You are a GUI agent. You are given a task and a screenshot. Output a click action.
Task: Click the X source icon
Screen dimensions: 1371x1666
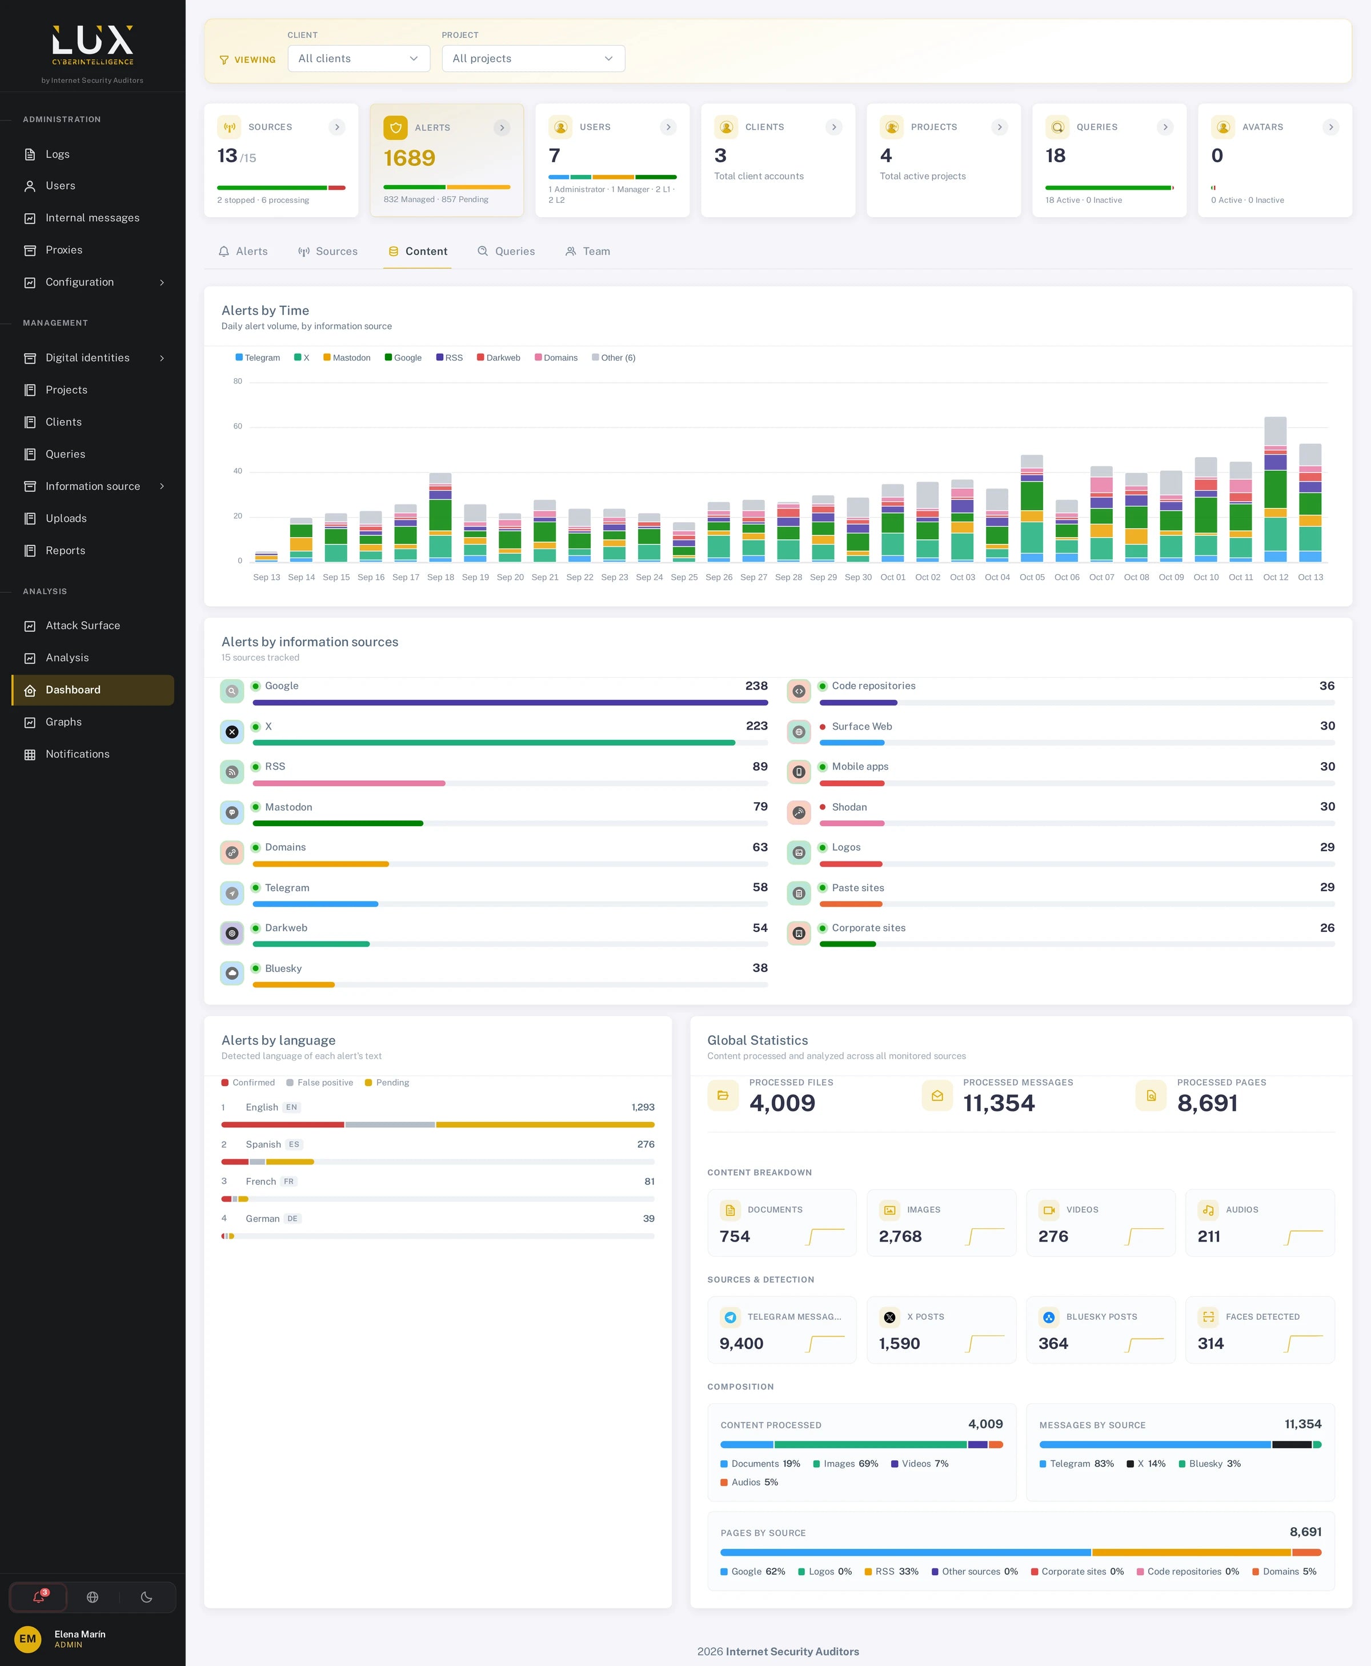tap(232, 731)
